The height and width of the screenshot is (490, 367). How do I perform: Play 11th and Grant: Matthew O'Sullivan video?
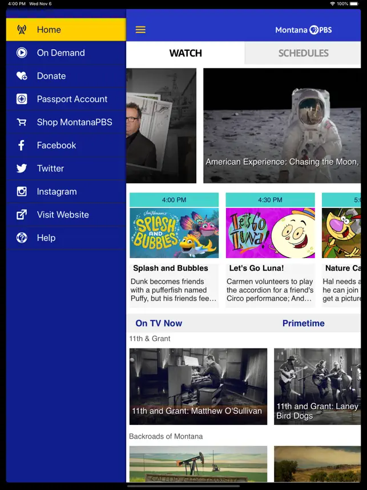click(198, 387)
